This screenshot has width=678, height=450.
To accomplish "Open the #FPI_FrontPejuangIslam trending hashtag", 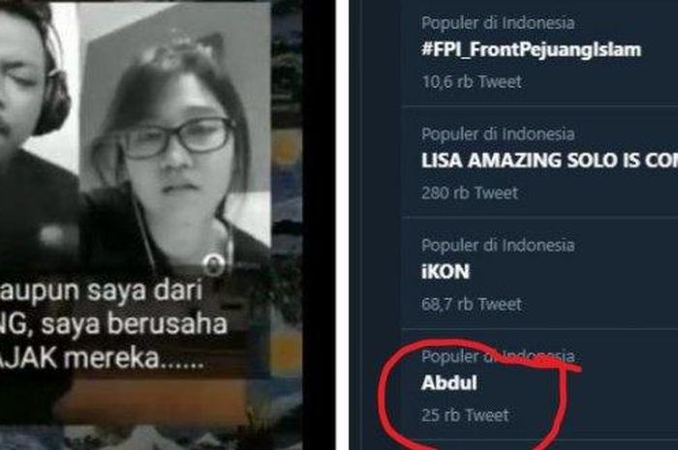I will click(531, 50).
